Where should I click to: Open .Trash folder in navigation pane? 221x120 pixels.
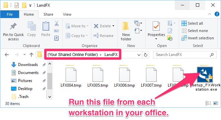click(20, 97)
